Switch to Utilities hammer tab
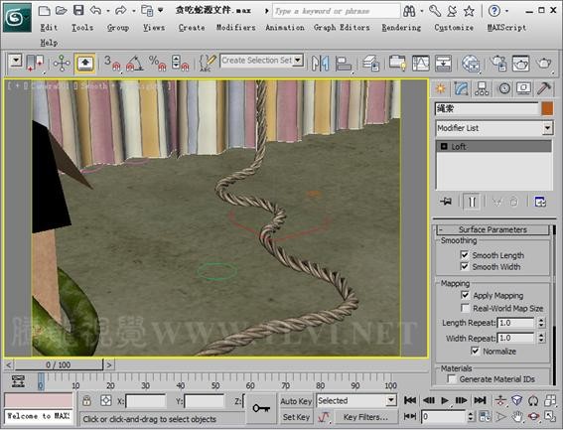Viewport: 563px width, 430px height. click(544, 88)
